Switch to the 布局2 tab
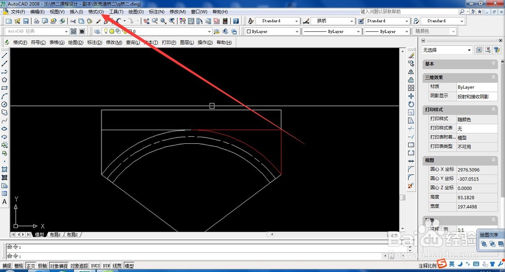The height and width of the screenshot is (272, 505). click(x=72, y=235)
